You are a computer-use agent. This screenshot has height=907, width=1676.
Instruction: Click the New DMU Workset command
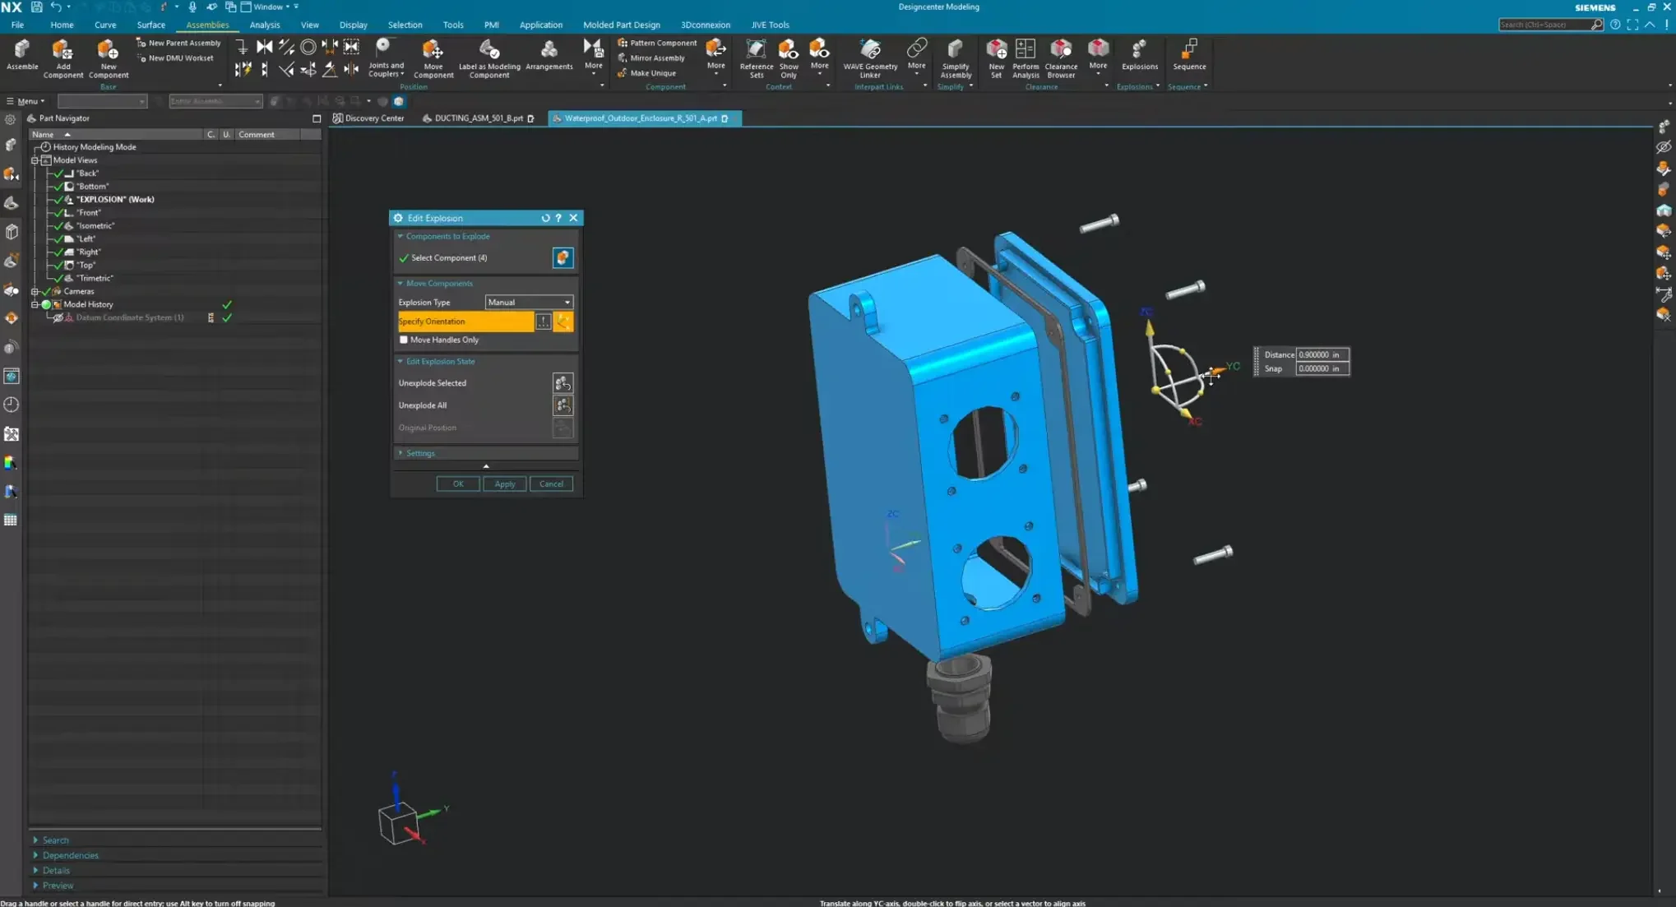tap(174, 58)
